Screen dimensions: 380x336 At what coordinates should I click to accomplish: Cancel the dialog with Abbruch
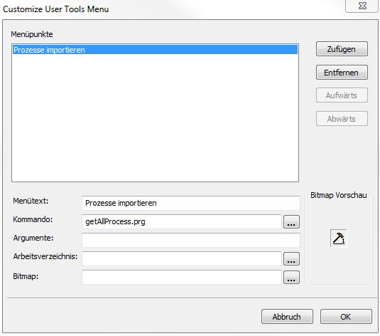pyautogui.click(x=287, y=317)
